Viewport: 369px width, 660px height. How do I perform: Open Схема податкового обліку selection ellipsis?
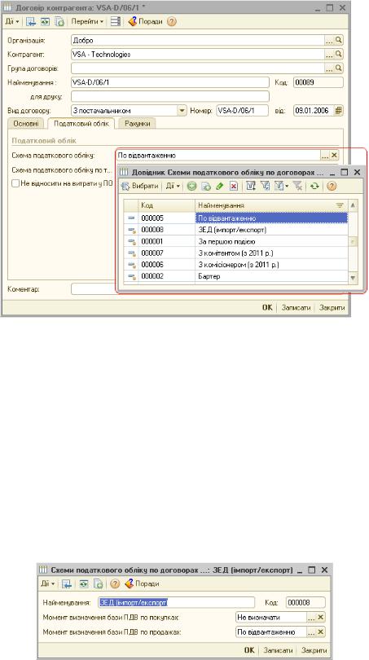click(x=325, y=156)
